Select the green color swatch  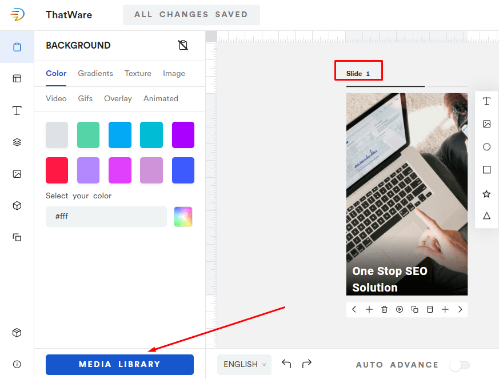88,135
